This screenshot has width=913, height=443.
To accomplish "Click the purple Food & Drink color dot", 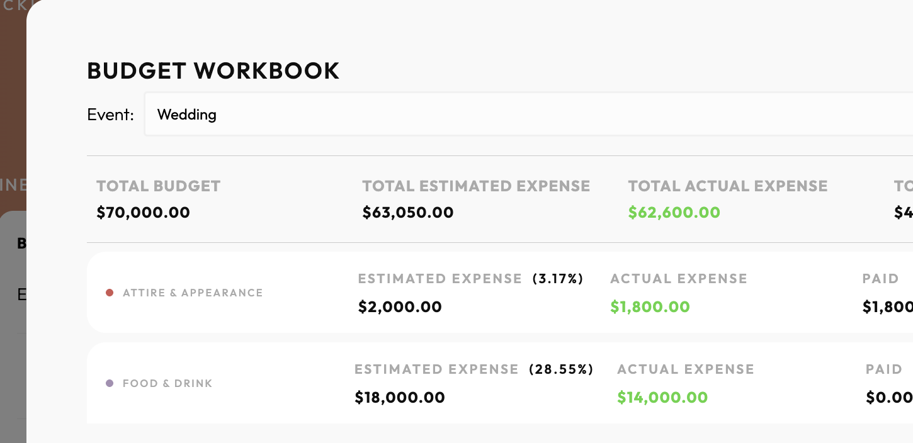I will [110, 383].
